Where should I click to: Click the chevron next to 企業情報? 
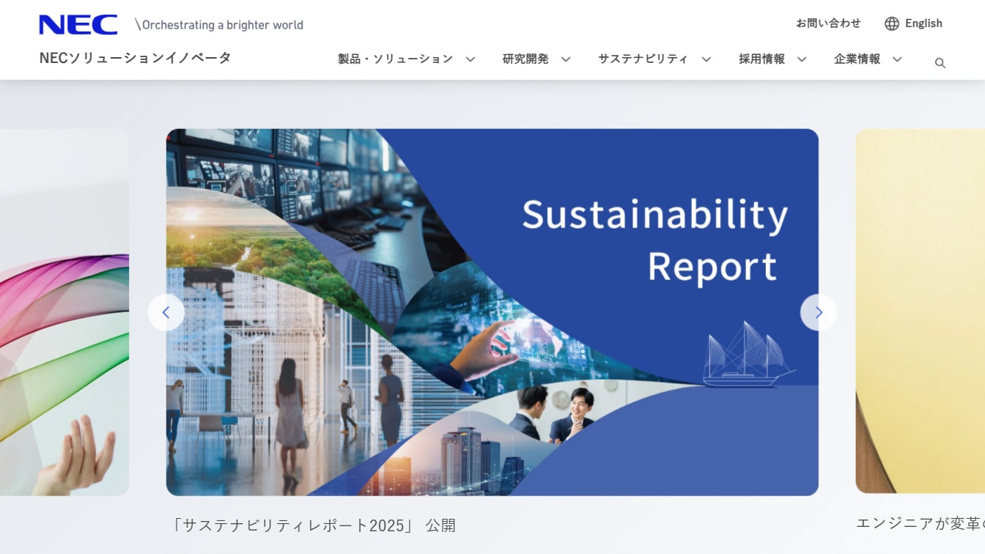pos(897,59)
